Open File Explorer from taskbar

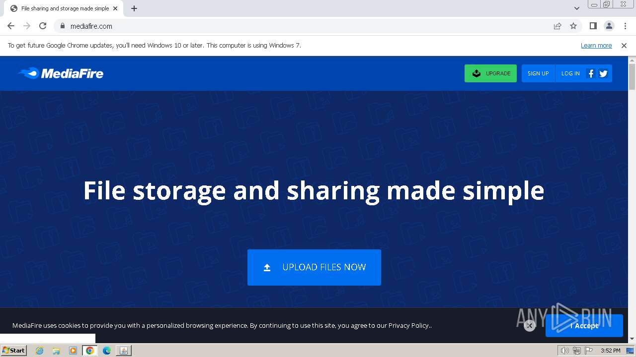[x=56, y=351]
